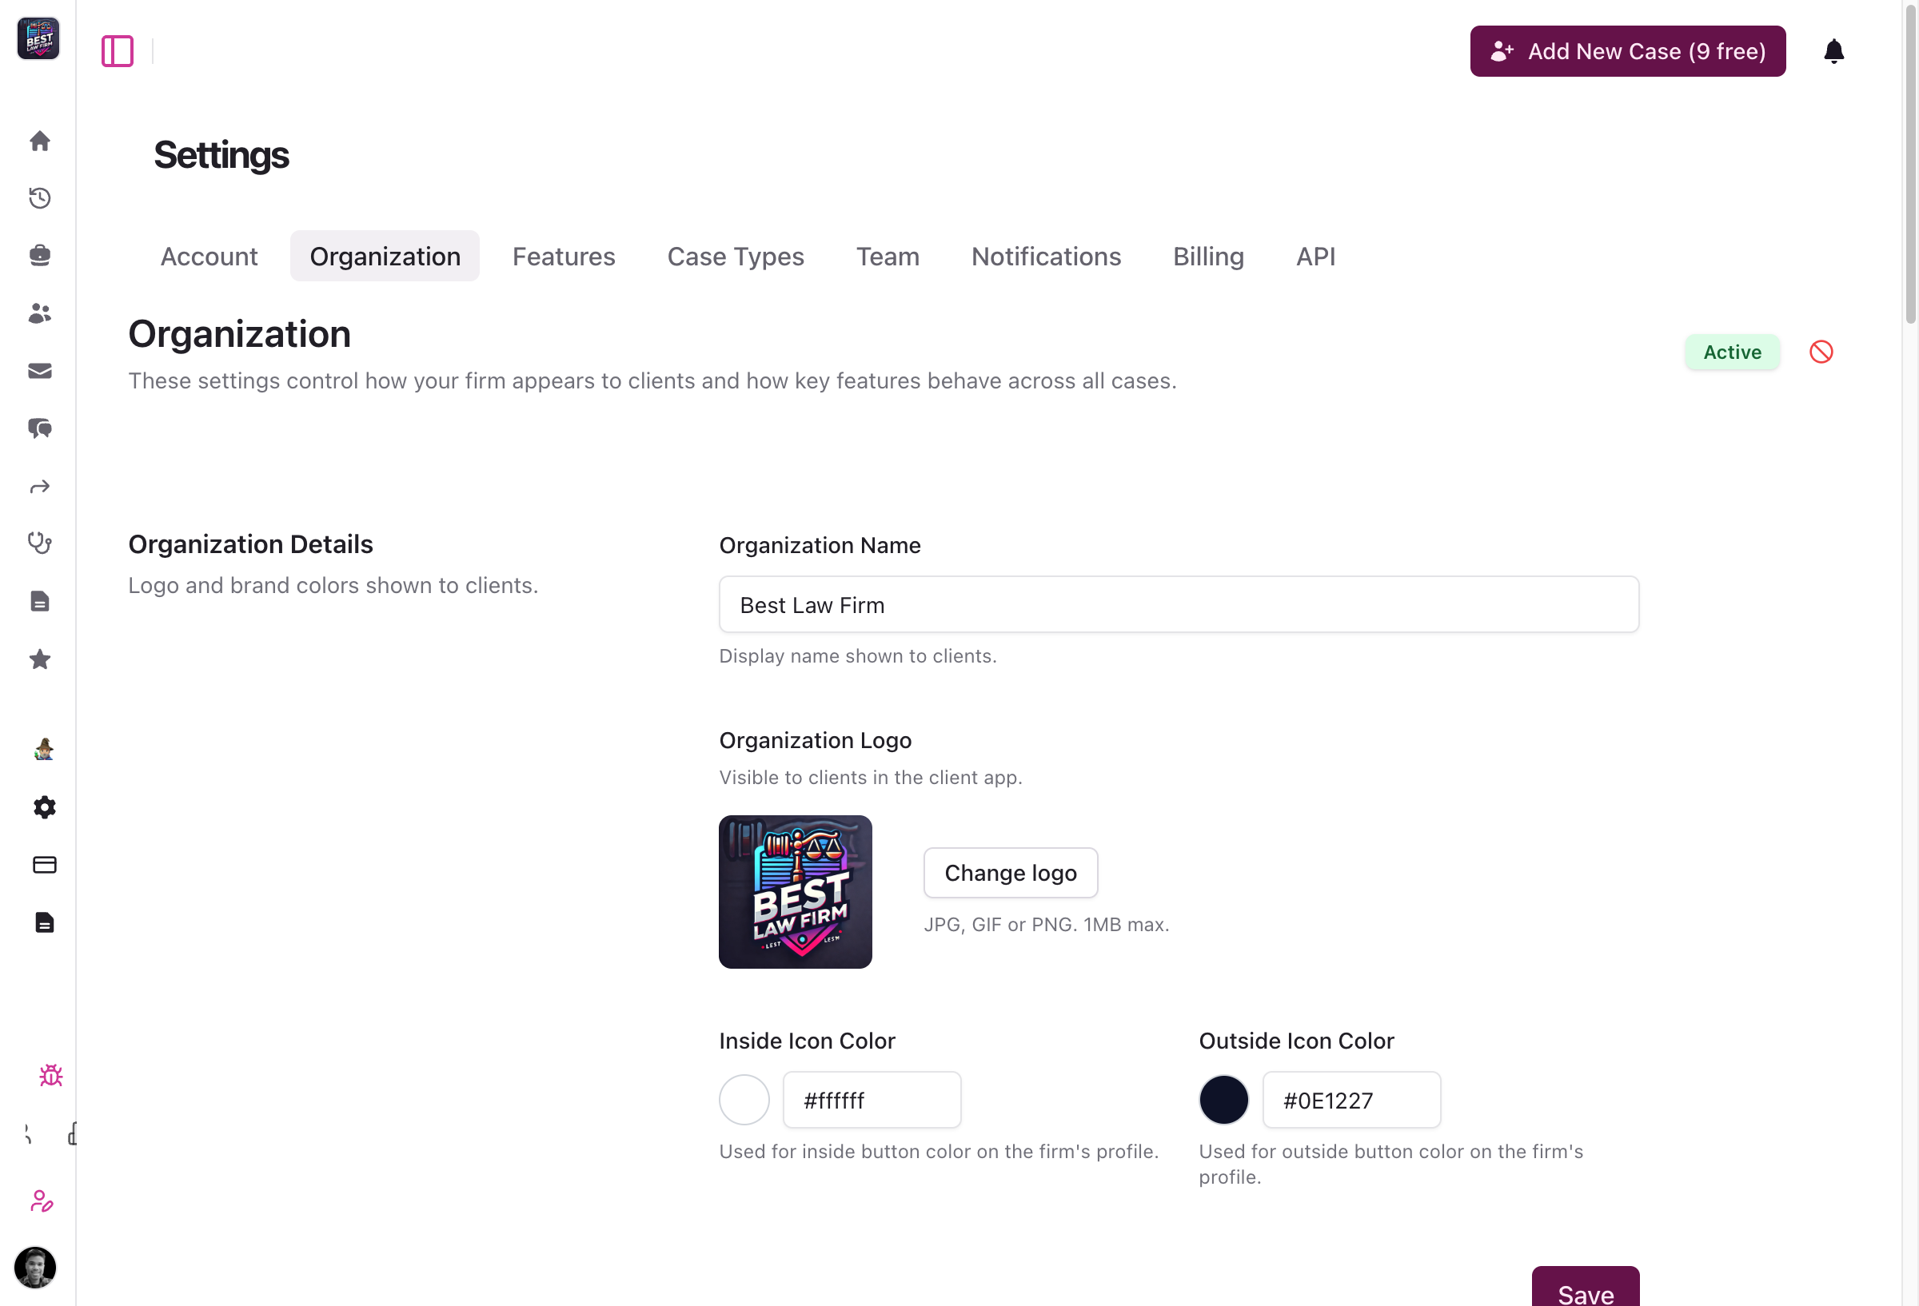Open the Inside Icon Color swatch
The image size is (1919, 1306).
744,1100
